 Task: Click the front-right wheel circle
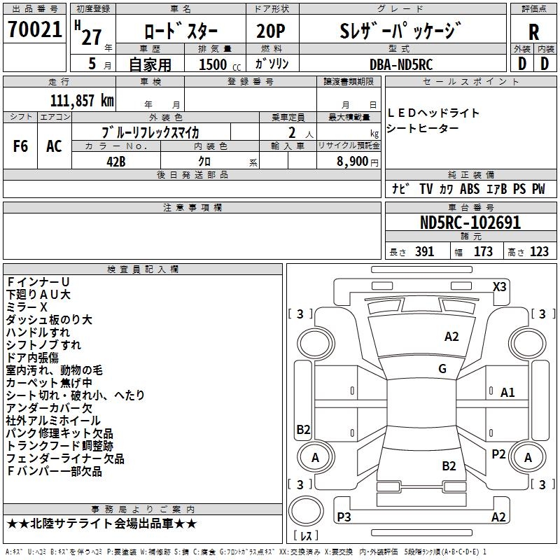(528, 344)
